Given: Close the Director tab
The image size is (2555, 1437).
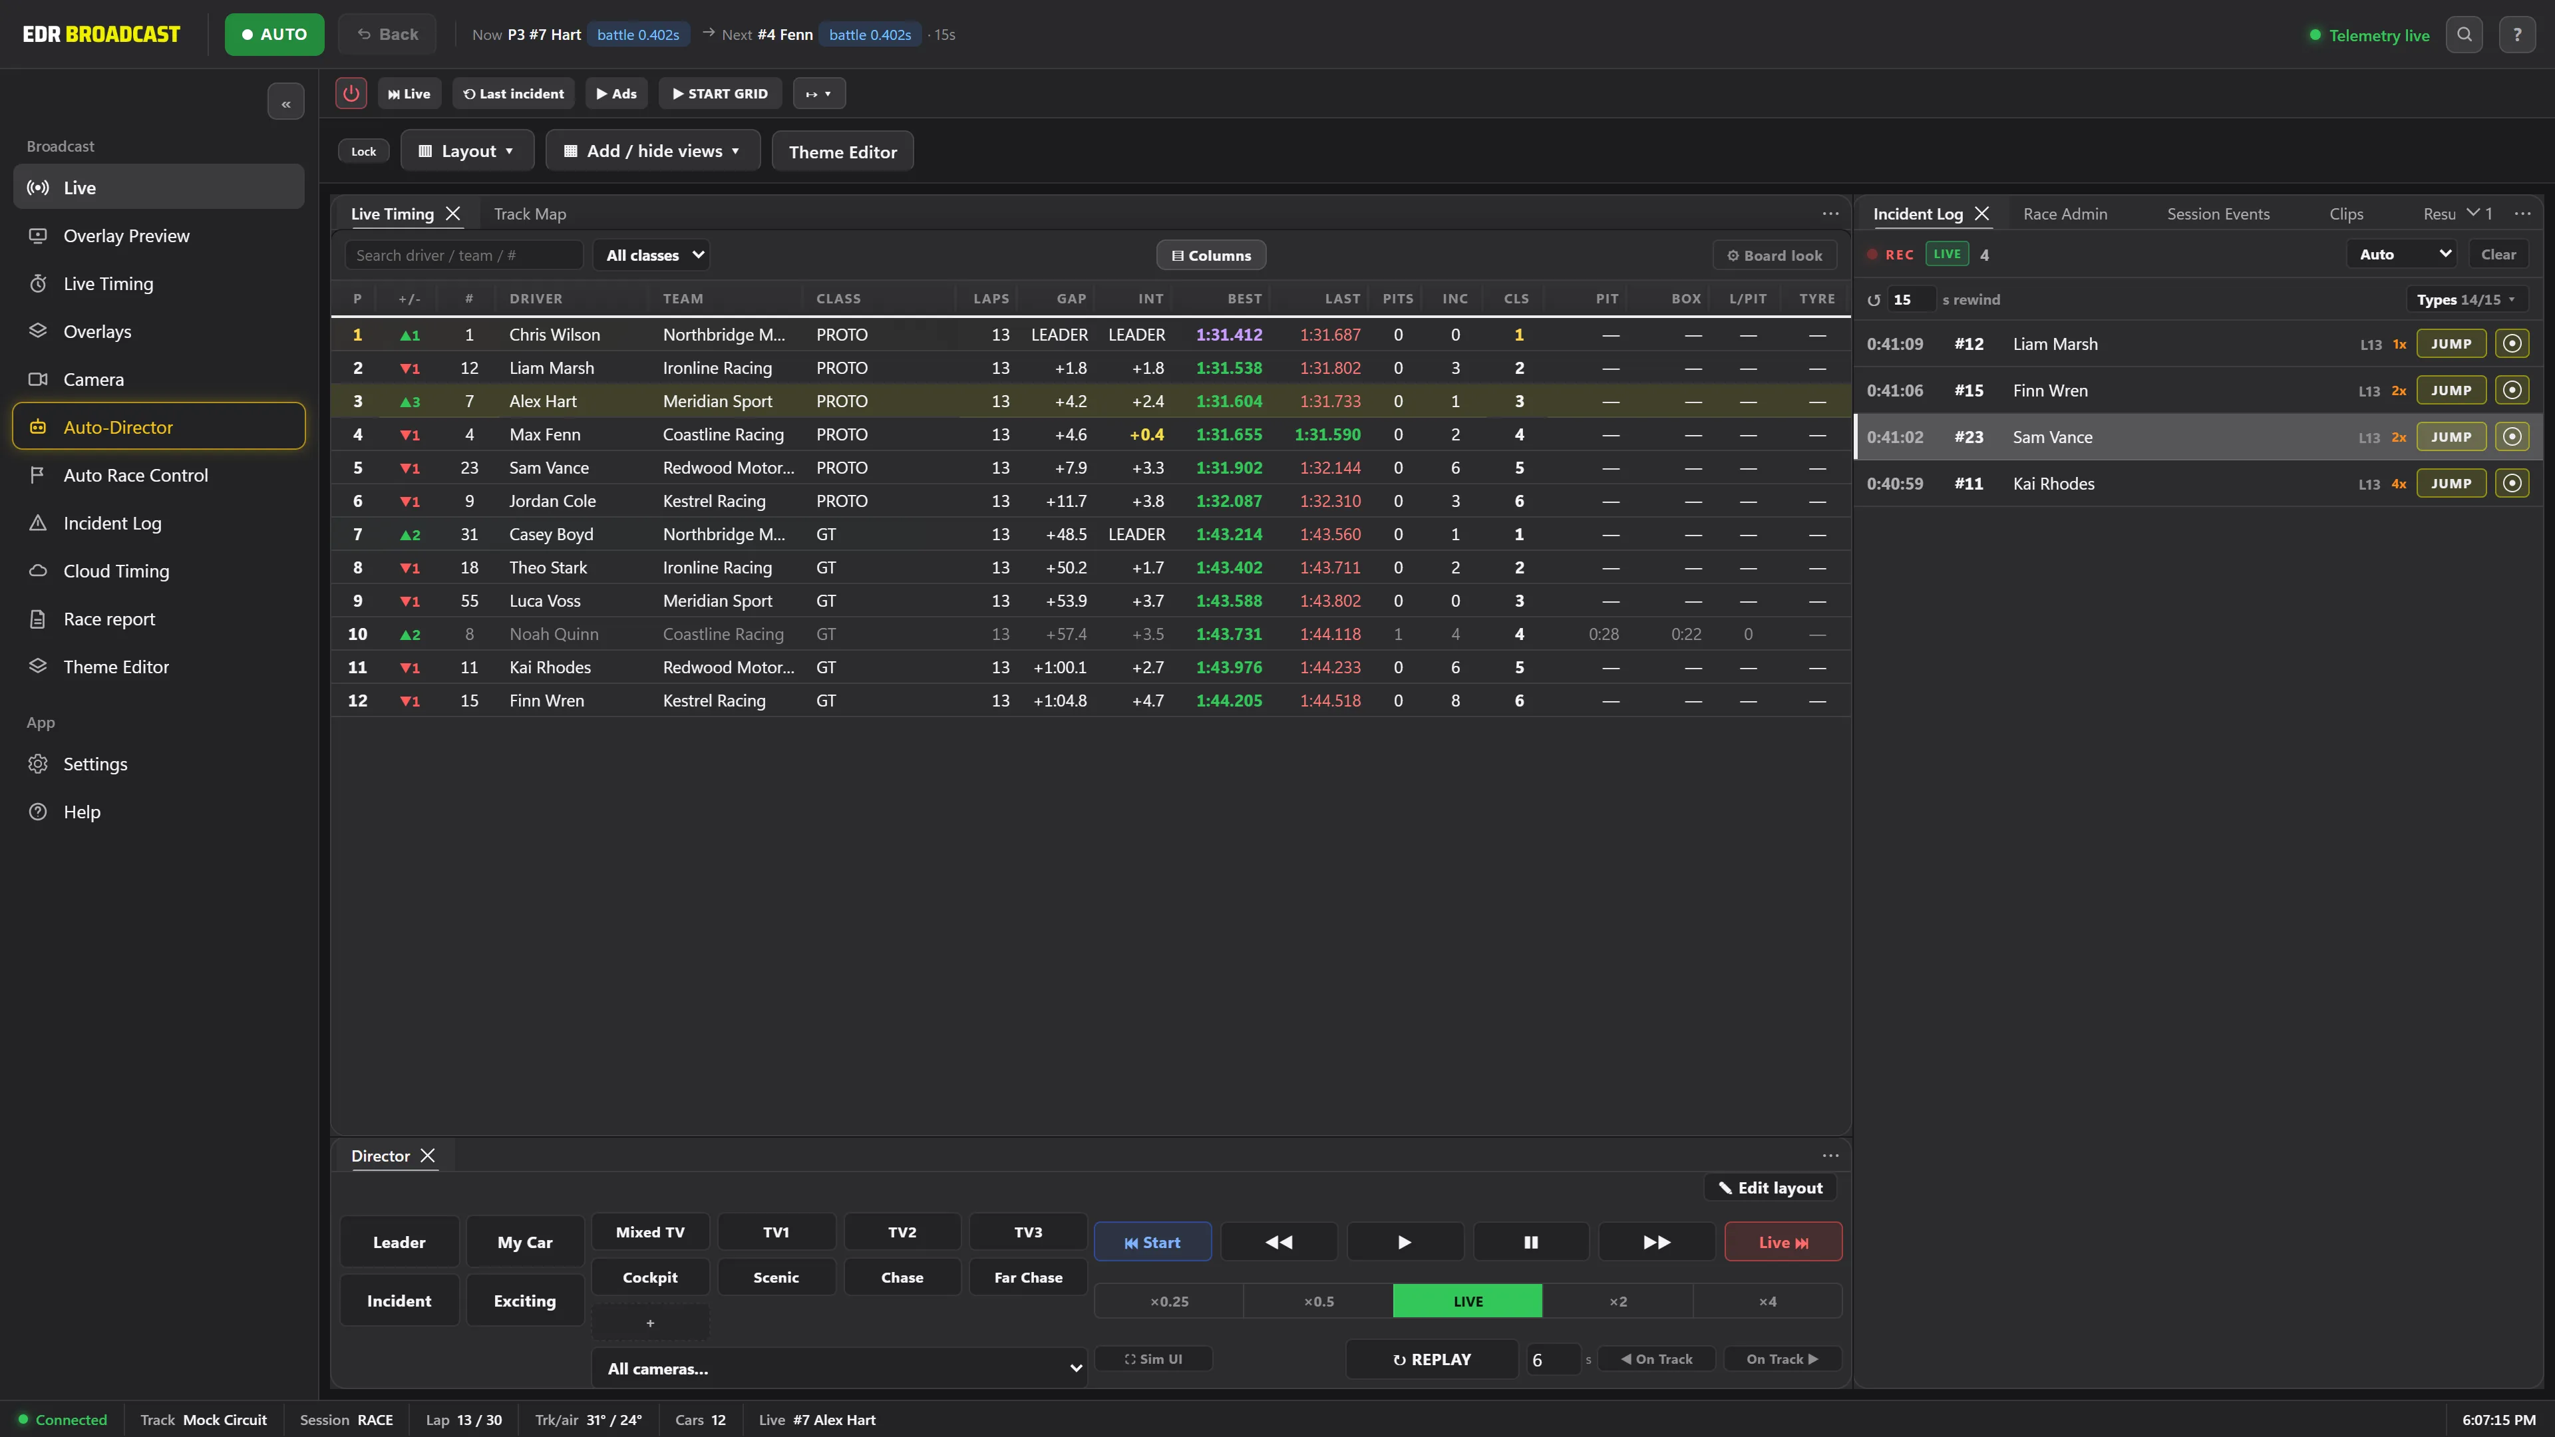Looking at the screenshot, I should point(427,1156).
